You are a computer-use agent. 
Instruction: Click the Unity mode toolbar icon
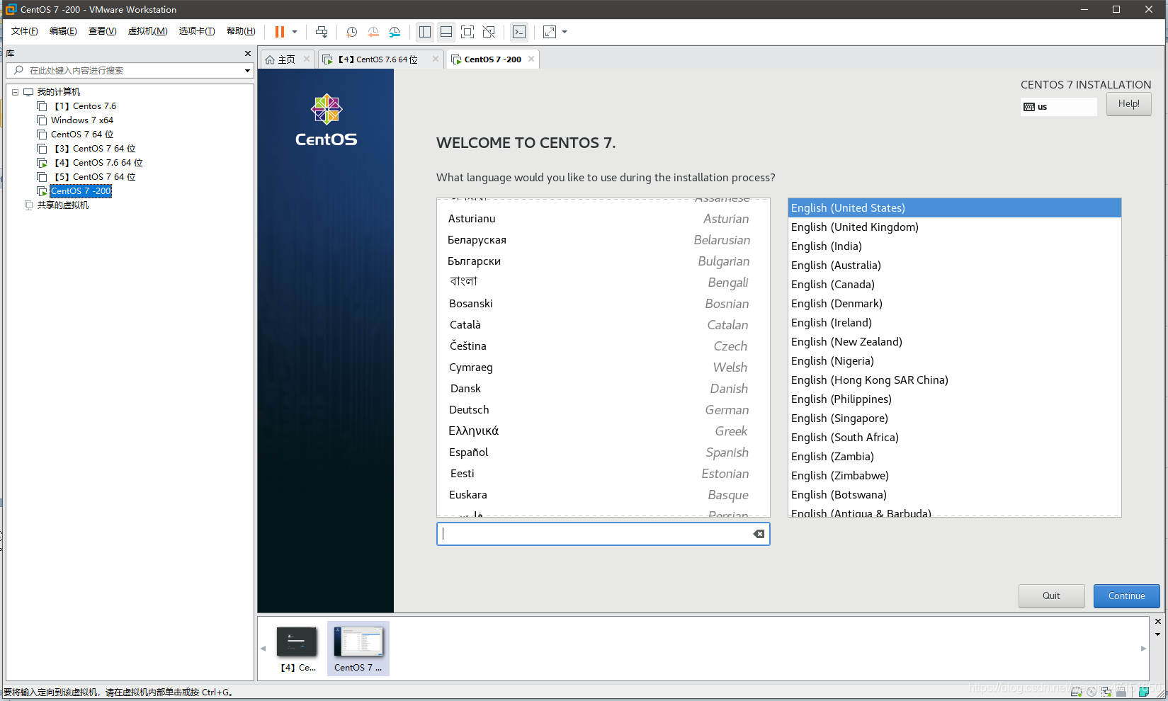(489, 32)
